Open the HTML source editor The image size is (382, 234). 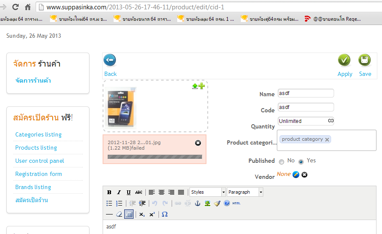tap(236, 203)
